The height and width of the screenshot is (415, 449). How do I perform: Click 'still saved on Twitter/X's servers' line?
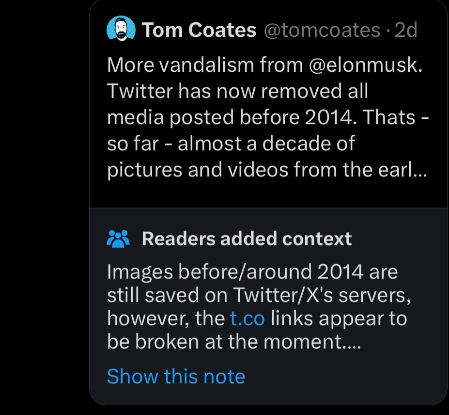pyautogui.click(x=259, y=295)
